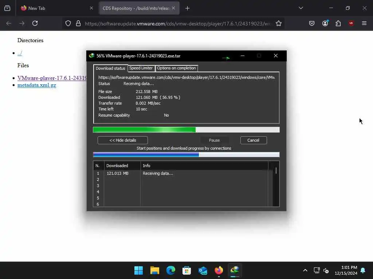
Task: Switch to the Speed Limiter tab
Action: pos(141,68)
